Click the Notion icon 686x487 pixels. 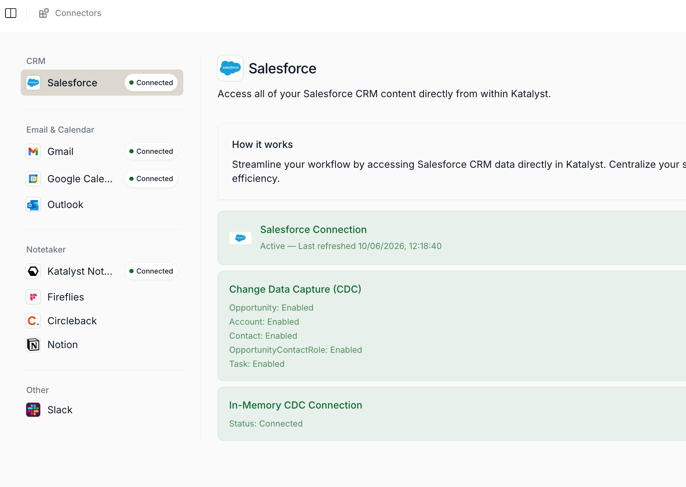click(x=33, y=345)
